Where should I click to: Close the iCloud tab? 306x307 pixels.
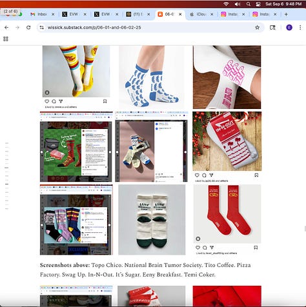212,14
